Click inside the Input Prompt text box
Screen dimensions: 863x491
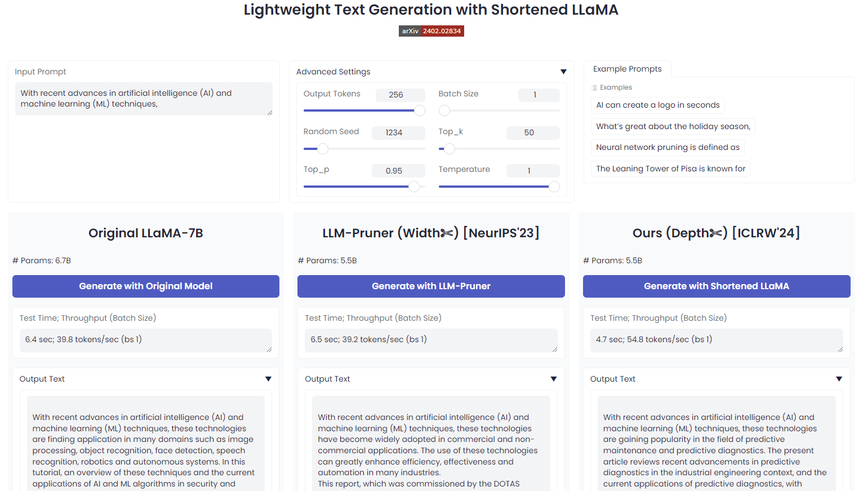coord(144,99)
